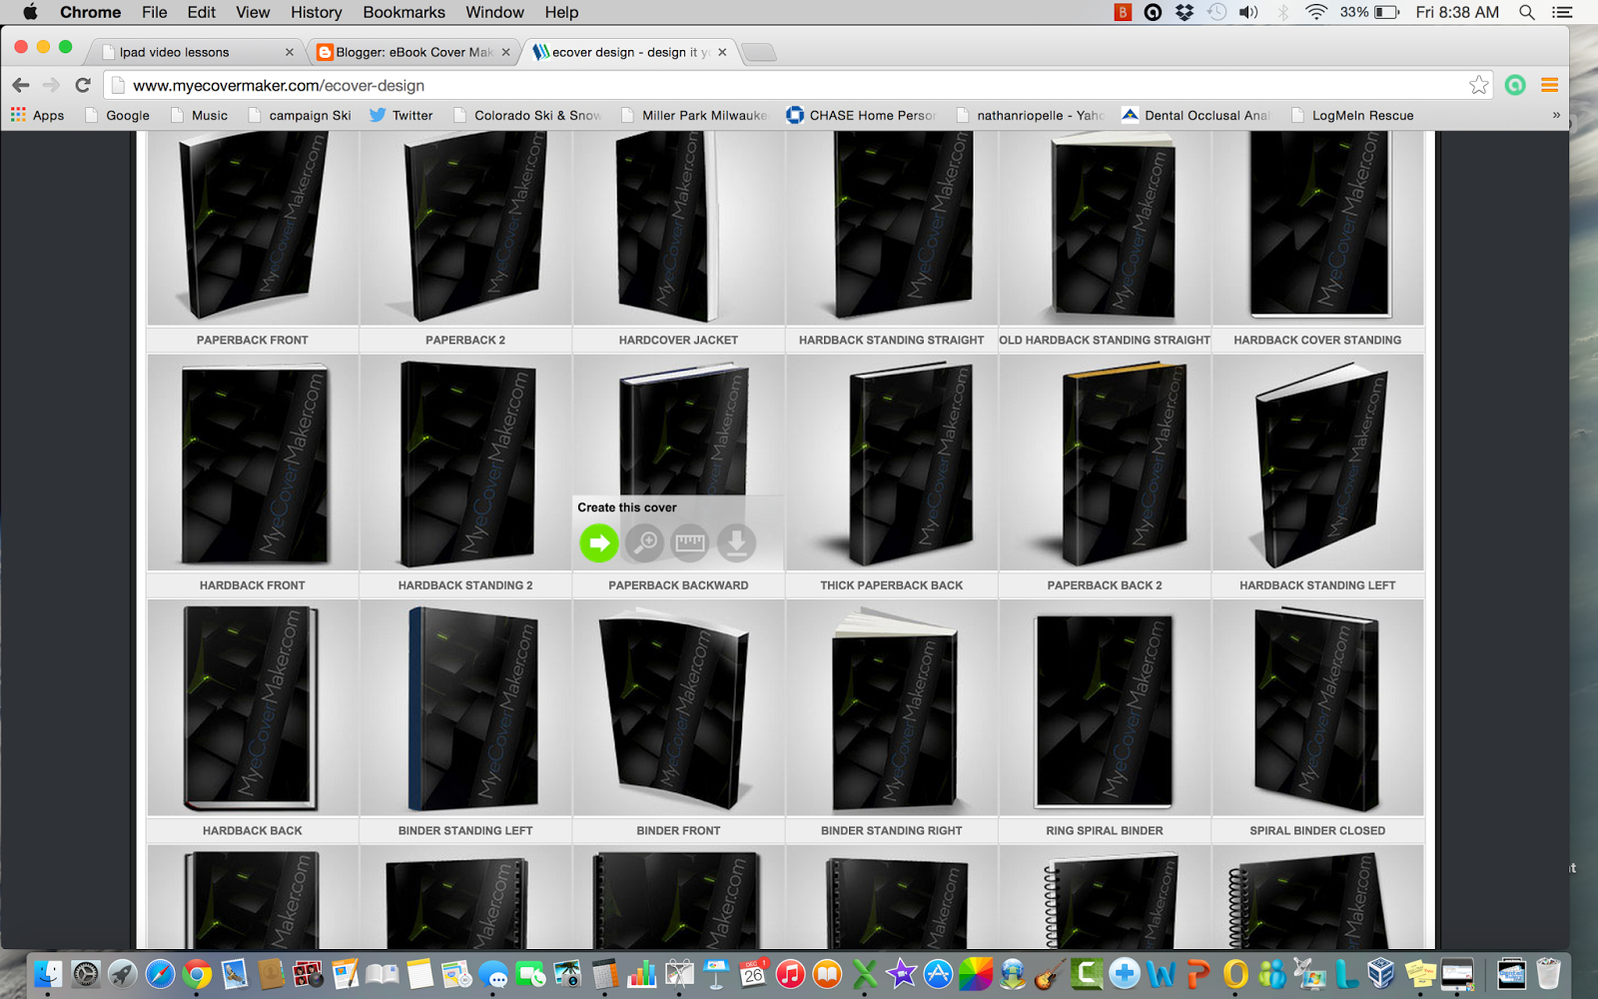The width and height of the screenshot is (1598, 999).
Task: Open the Trash in the Dock
Action: [x=1548, y=973]
